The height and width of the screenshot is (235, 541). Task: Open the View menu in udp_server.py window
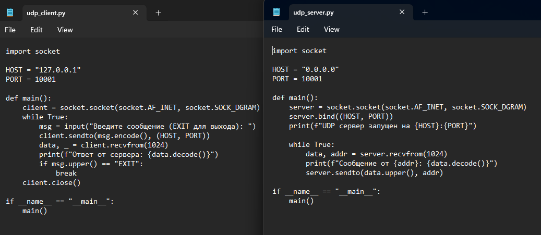[x=332, y=29]
